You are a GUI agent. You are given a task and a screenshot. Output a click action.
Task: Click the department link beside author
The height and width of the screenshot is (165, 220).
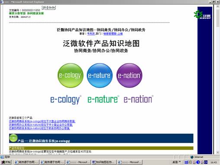point(113,34)
